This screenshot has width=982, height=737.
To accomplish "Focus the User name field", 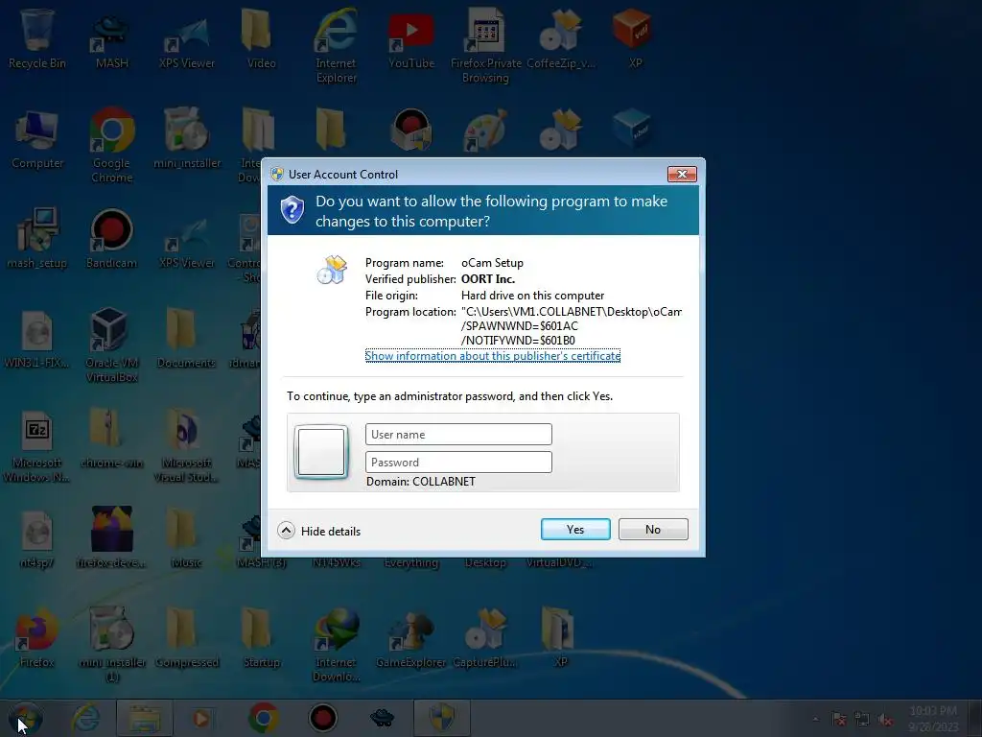I will tap(458, 435).
